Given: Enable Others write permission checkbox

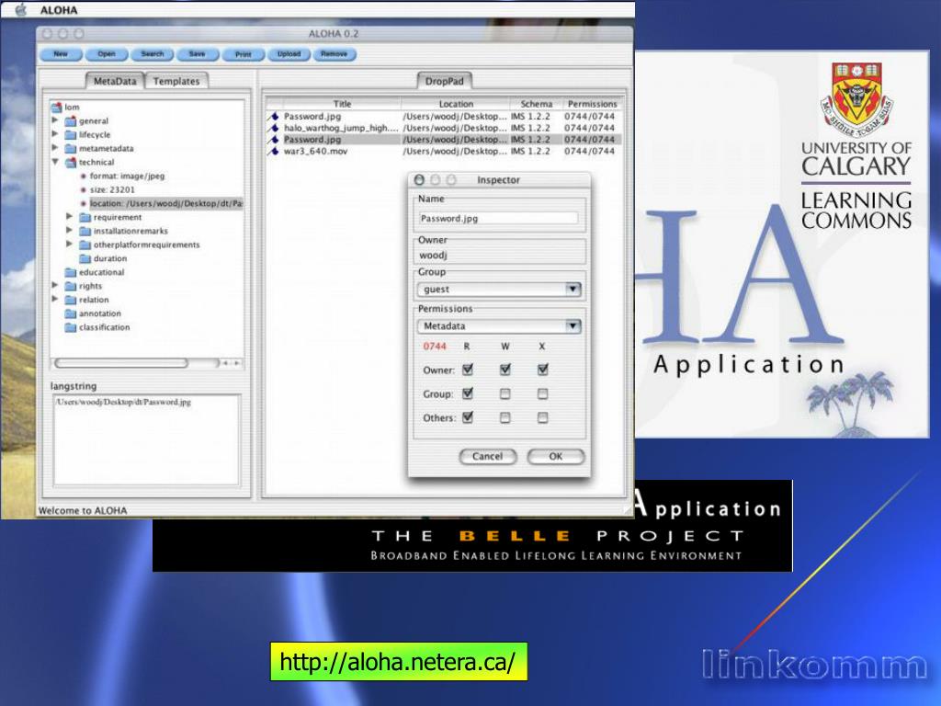Looking at the screenshot, I should (505, 417).
